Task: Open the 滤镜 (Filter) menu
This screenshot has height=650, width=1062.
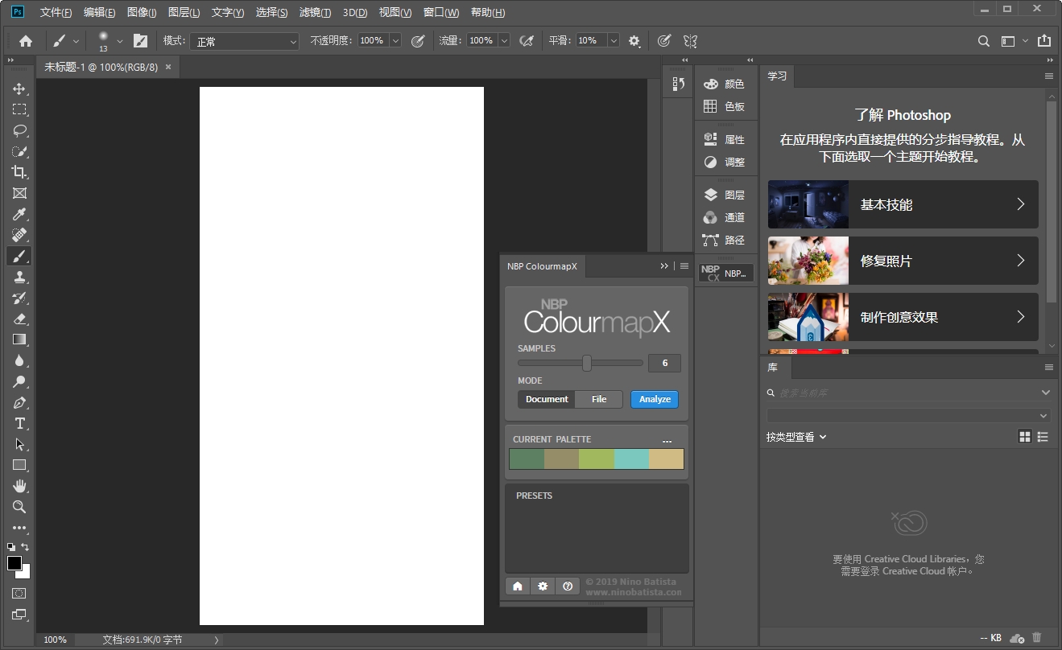Action: [x=315, y=13]
